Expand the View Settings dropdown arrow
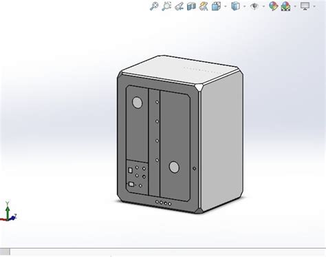The height and width of the screenshot is (257, 326). coord(314,6)
